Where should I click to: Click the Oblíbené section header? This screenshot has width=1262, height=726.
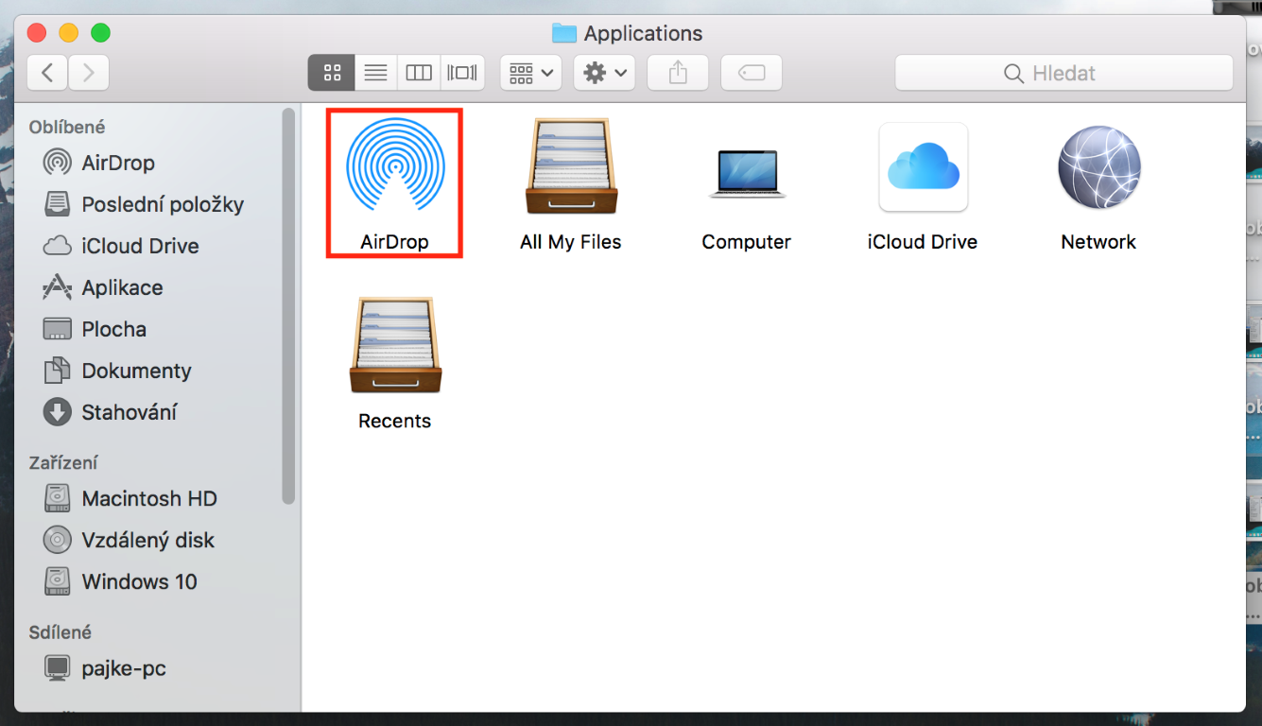[67, 127]
